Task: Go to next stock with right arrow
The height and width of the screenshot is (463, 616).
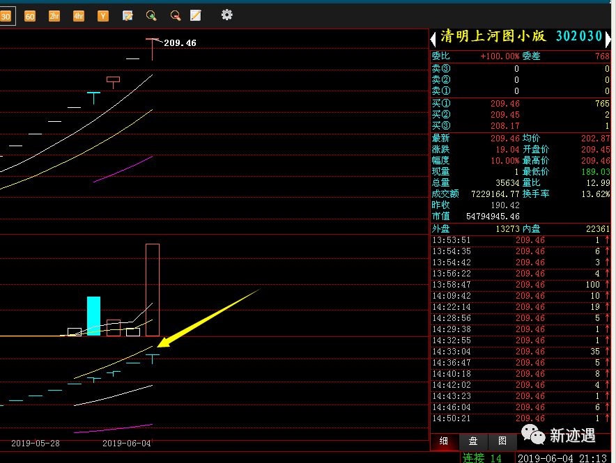Action: (x=608, y=39)
